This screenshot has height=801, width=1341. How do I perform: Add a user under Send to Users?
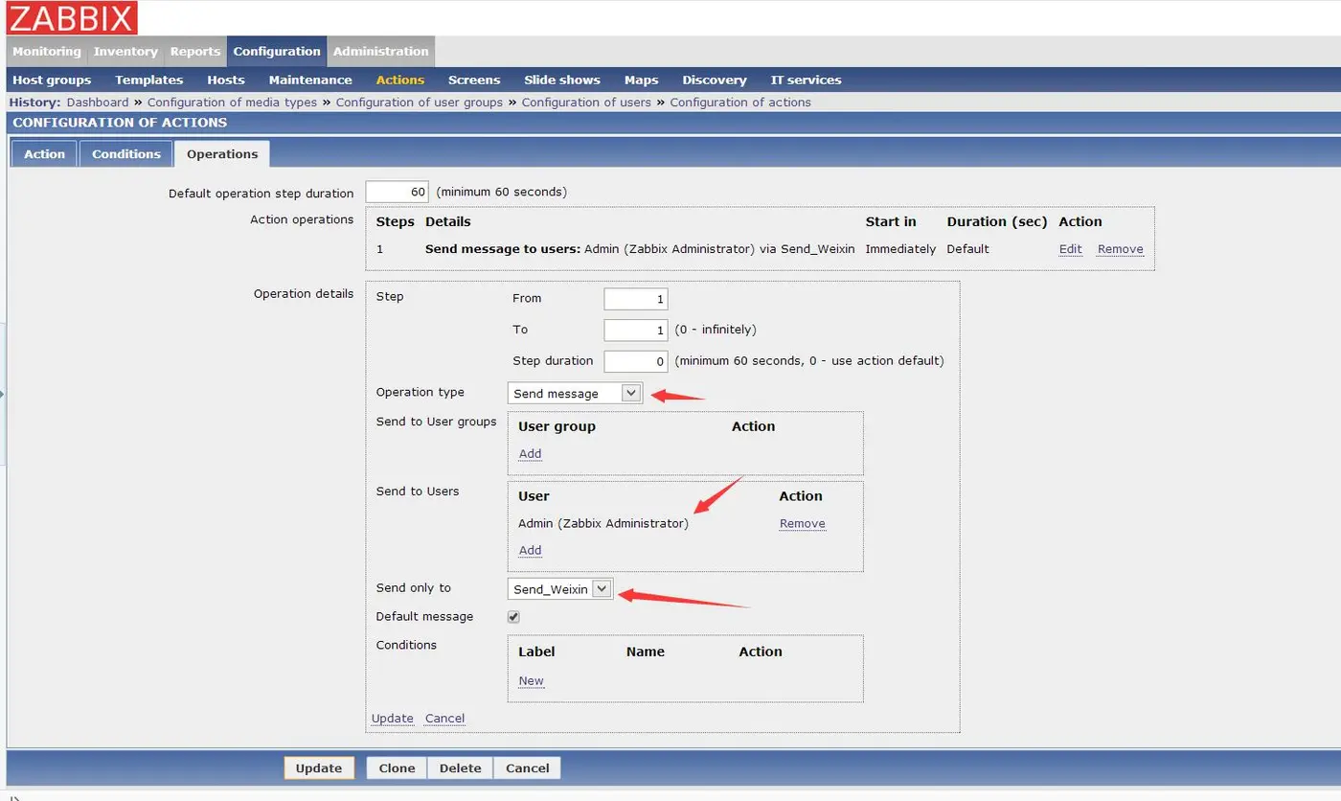530,551
